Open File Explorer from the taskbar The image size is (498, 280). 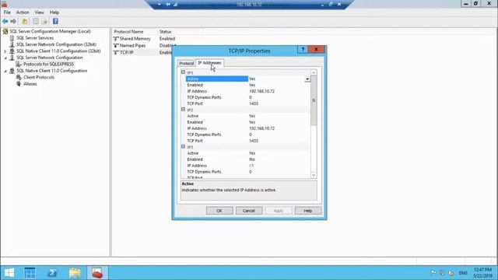[x=75, y=273]
